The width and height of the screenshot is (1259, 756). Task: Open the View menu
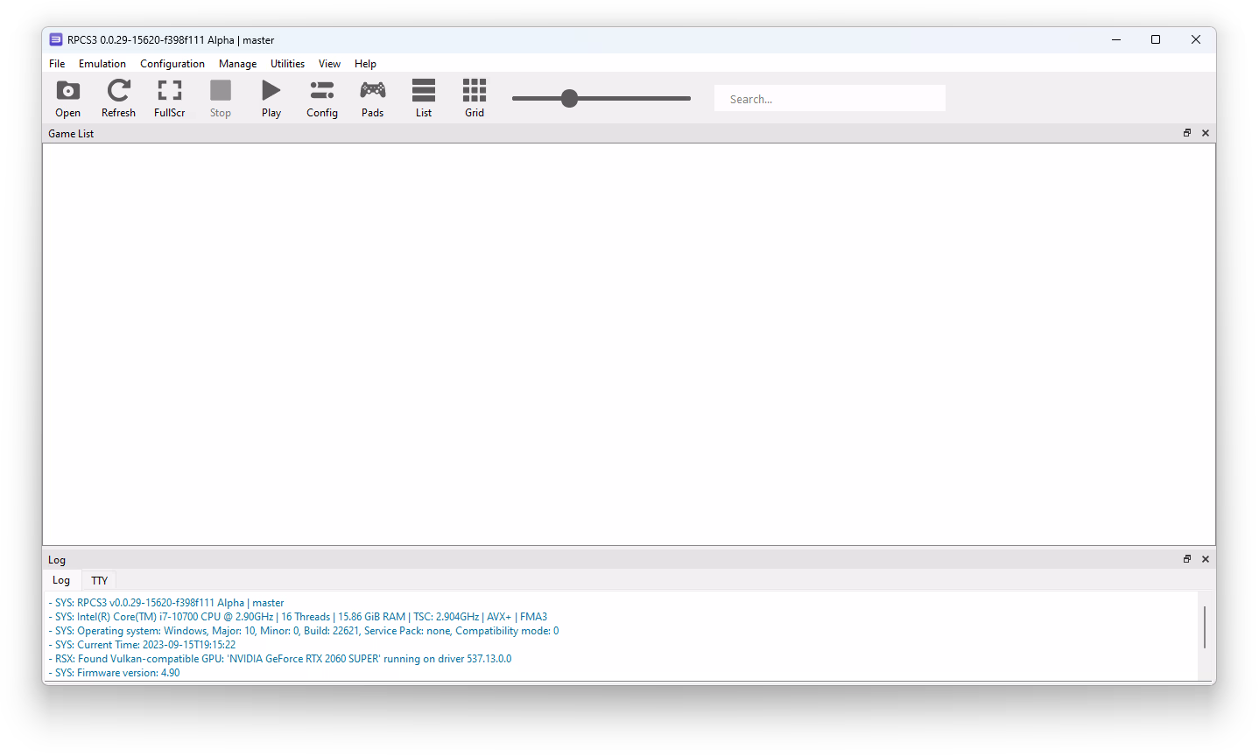[329, 64]
